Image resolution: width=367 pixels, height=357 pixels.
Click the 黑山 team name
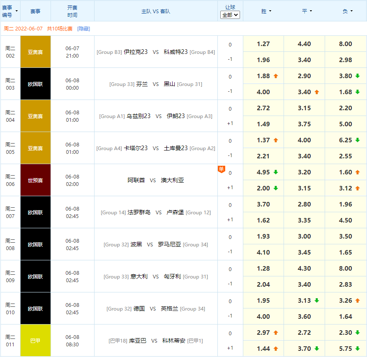pos(169,84)
